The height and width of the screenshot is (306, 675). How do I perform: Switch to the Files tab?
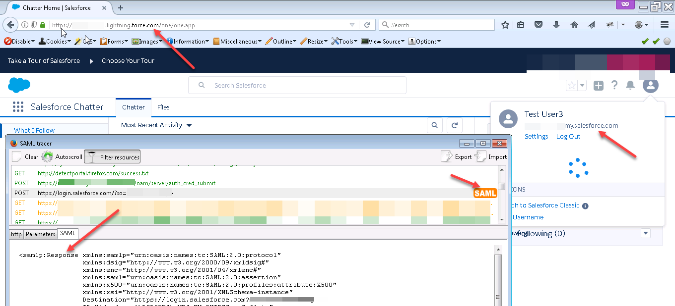pyautogui.click(x=163, y=107)
